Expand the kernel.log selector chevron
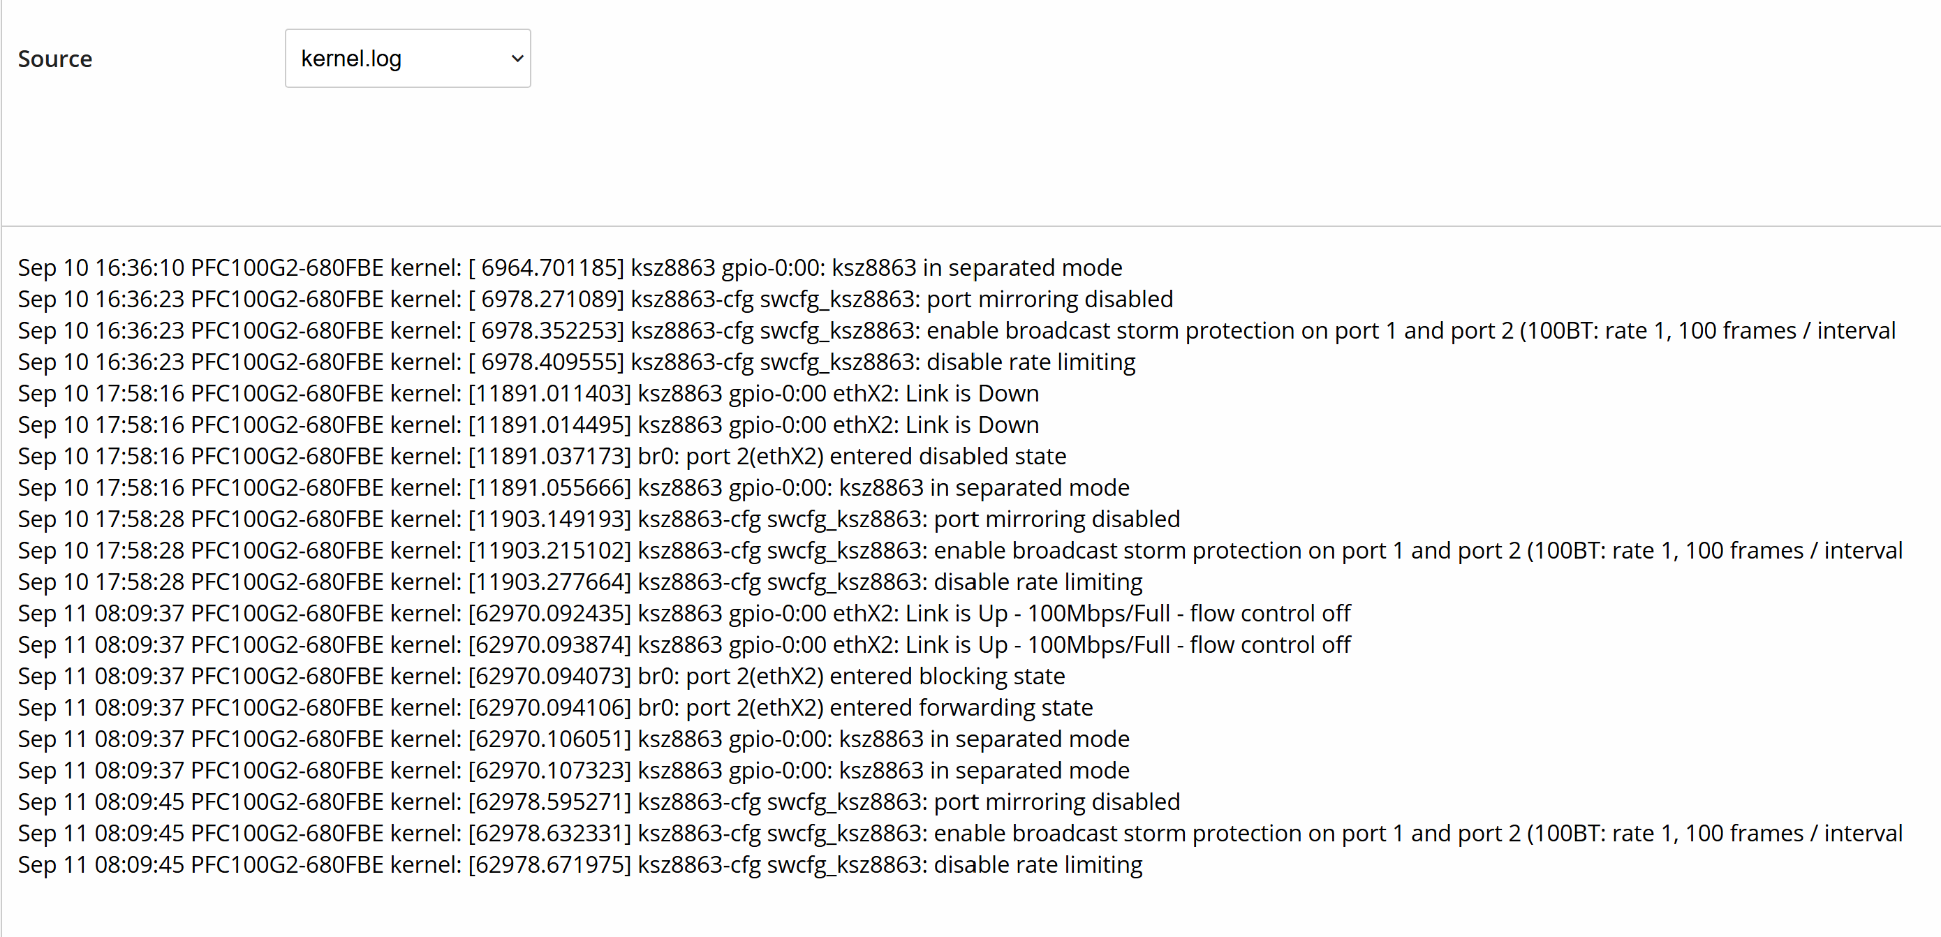This screenshot has height=937, width=1941. [517, 58]
